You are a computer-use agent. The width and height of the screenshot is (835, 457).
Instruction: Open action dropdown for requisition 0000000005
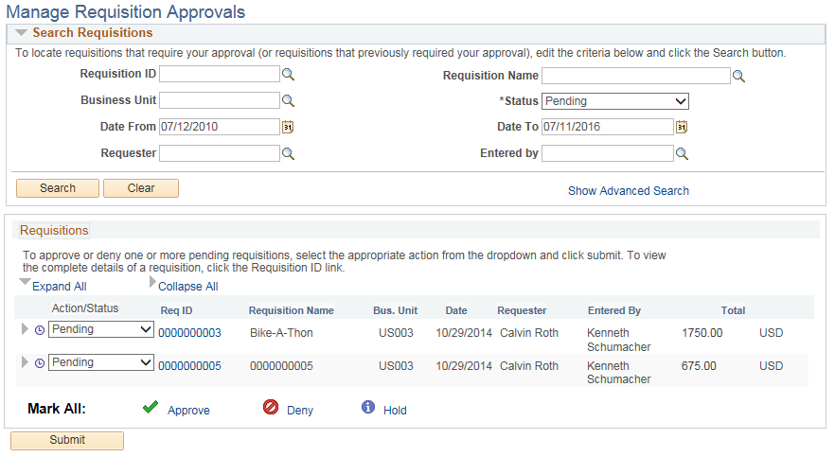pos(101,362)
